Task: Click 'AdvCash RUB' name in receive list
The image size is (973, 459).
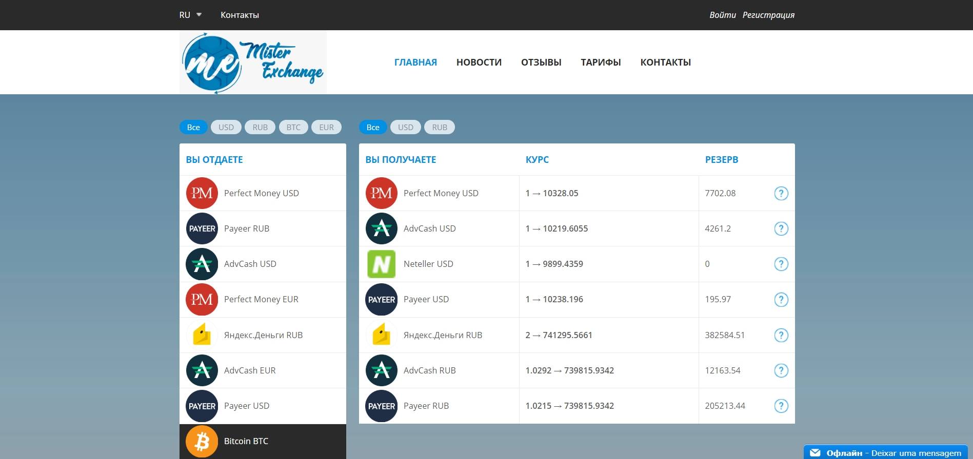Action: pos(430,370)
